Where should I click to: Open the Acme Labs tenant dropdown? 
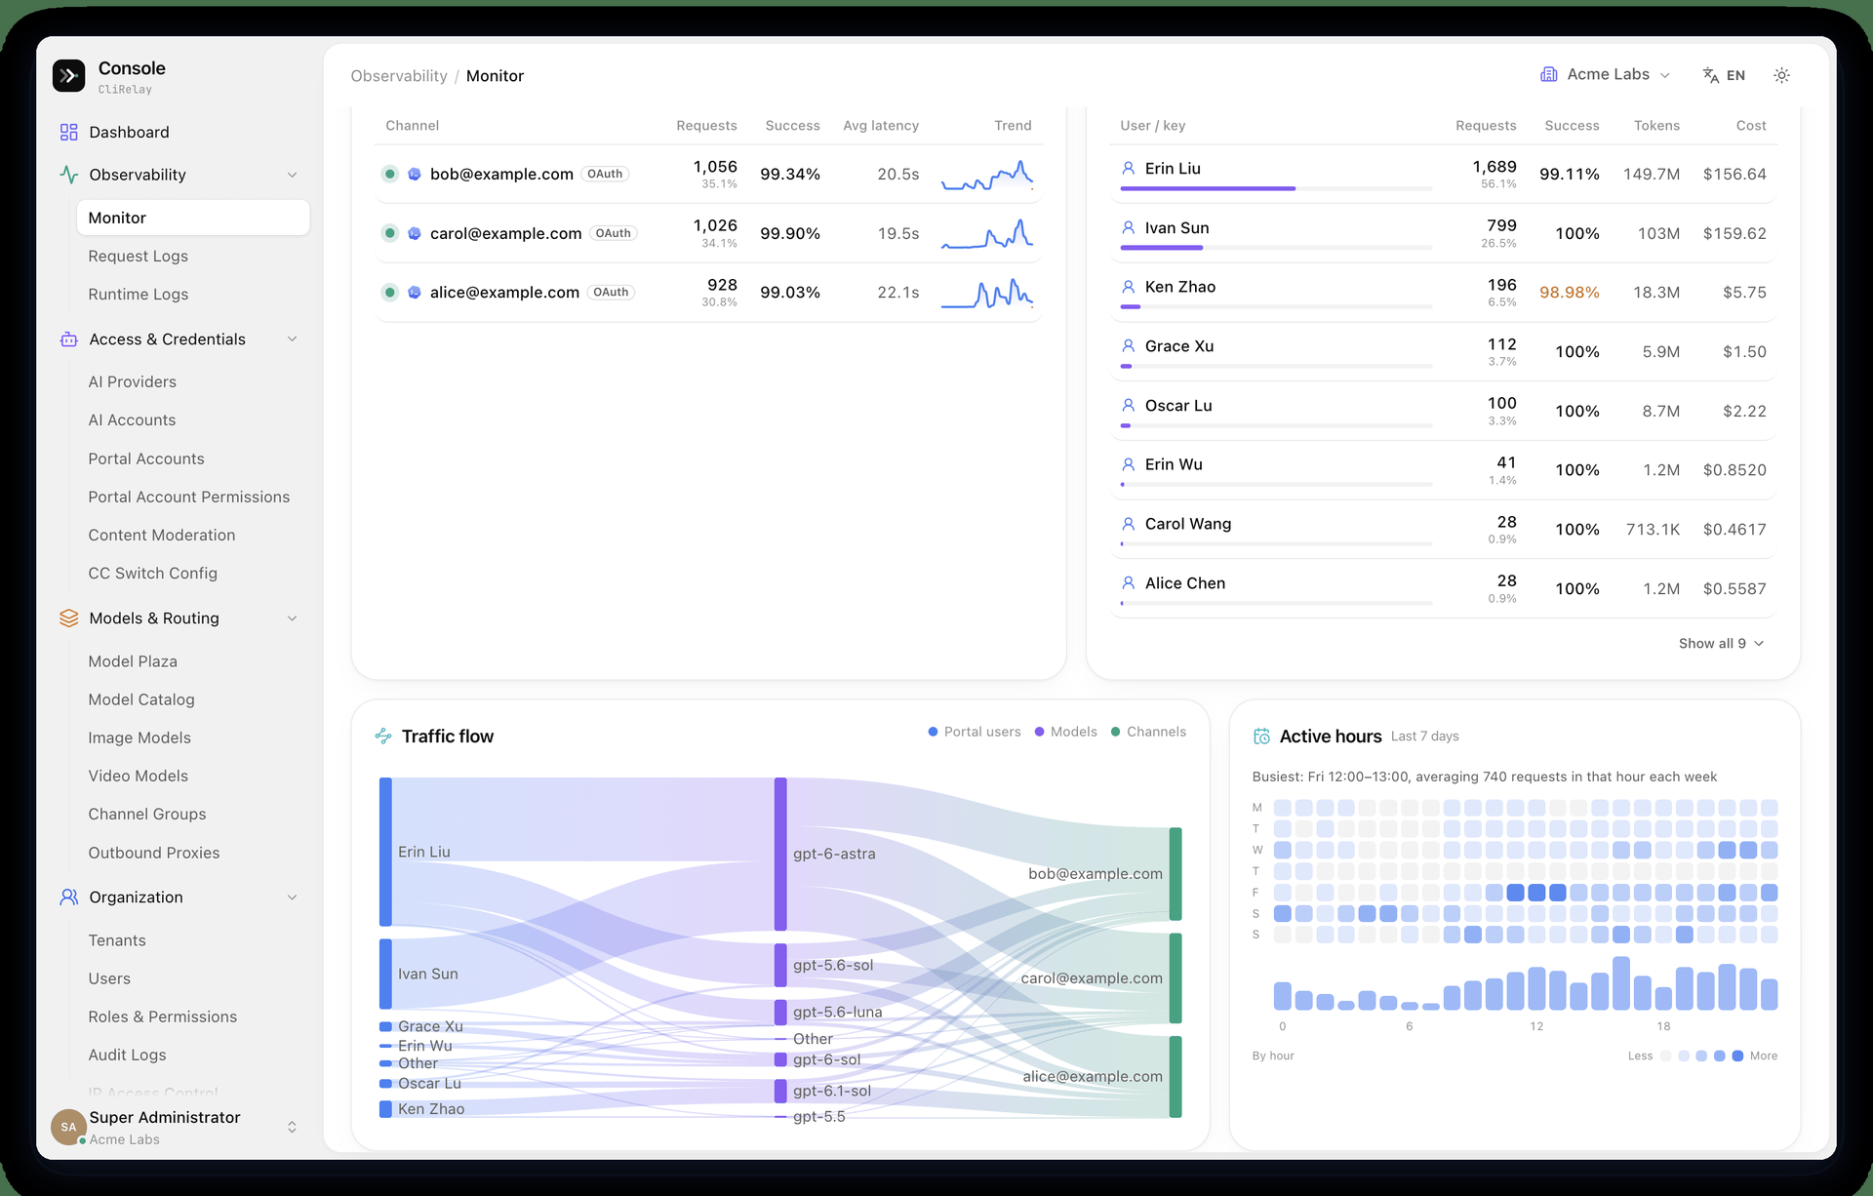click(1606, 74)
